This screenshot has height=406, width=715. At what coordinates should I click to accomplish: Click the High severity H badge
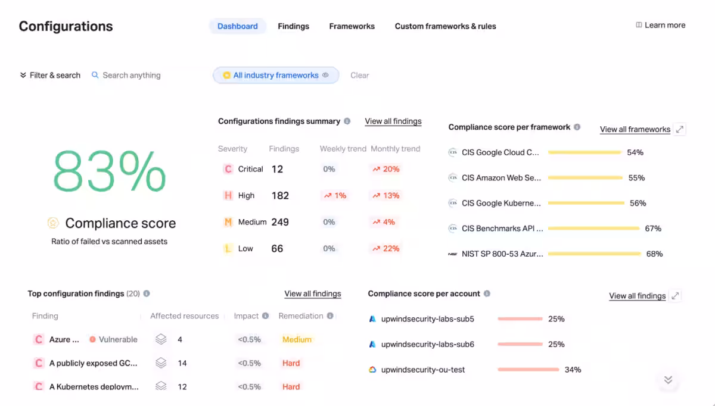228,195
